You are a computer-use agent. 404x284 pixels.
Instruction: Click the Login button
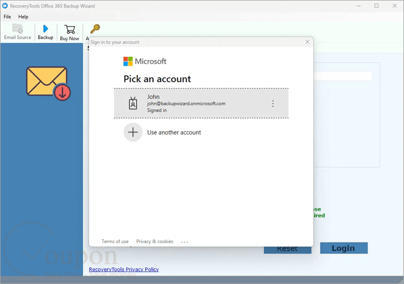(344, 248)
